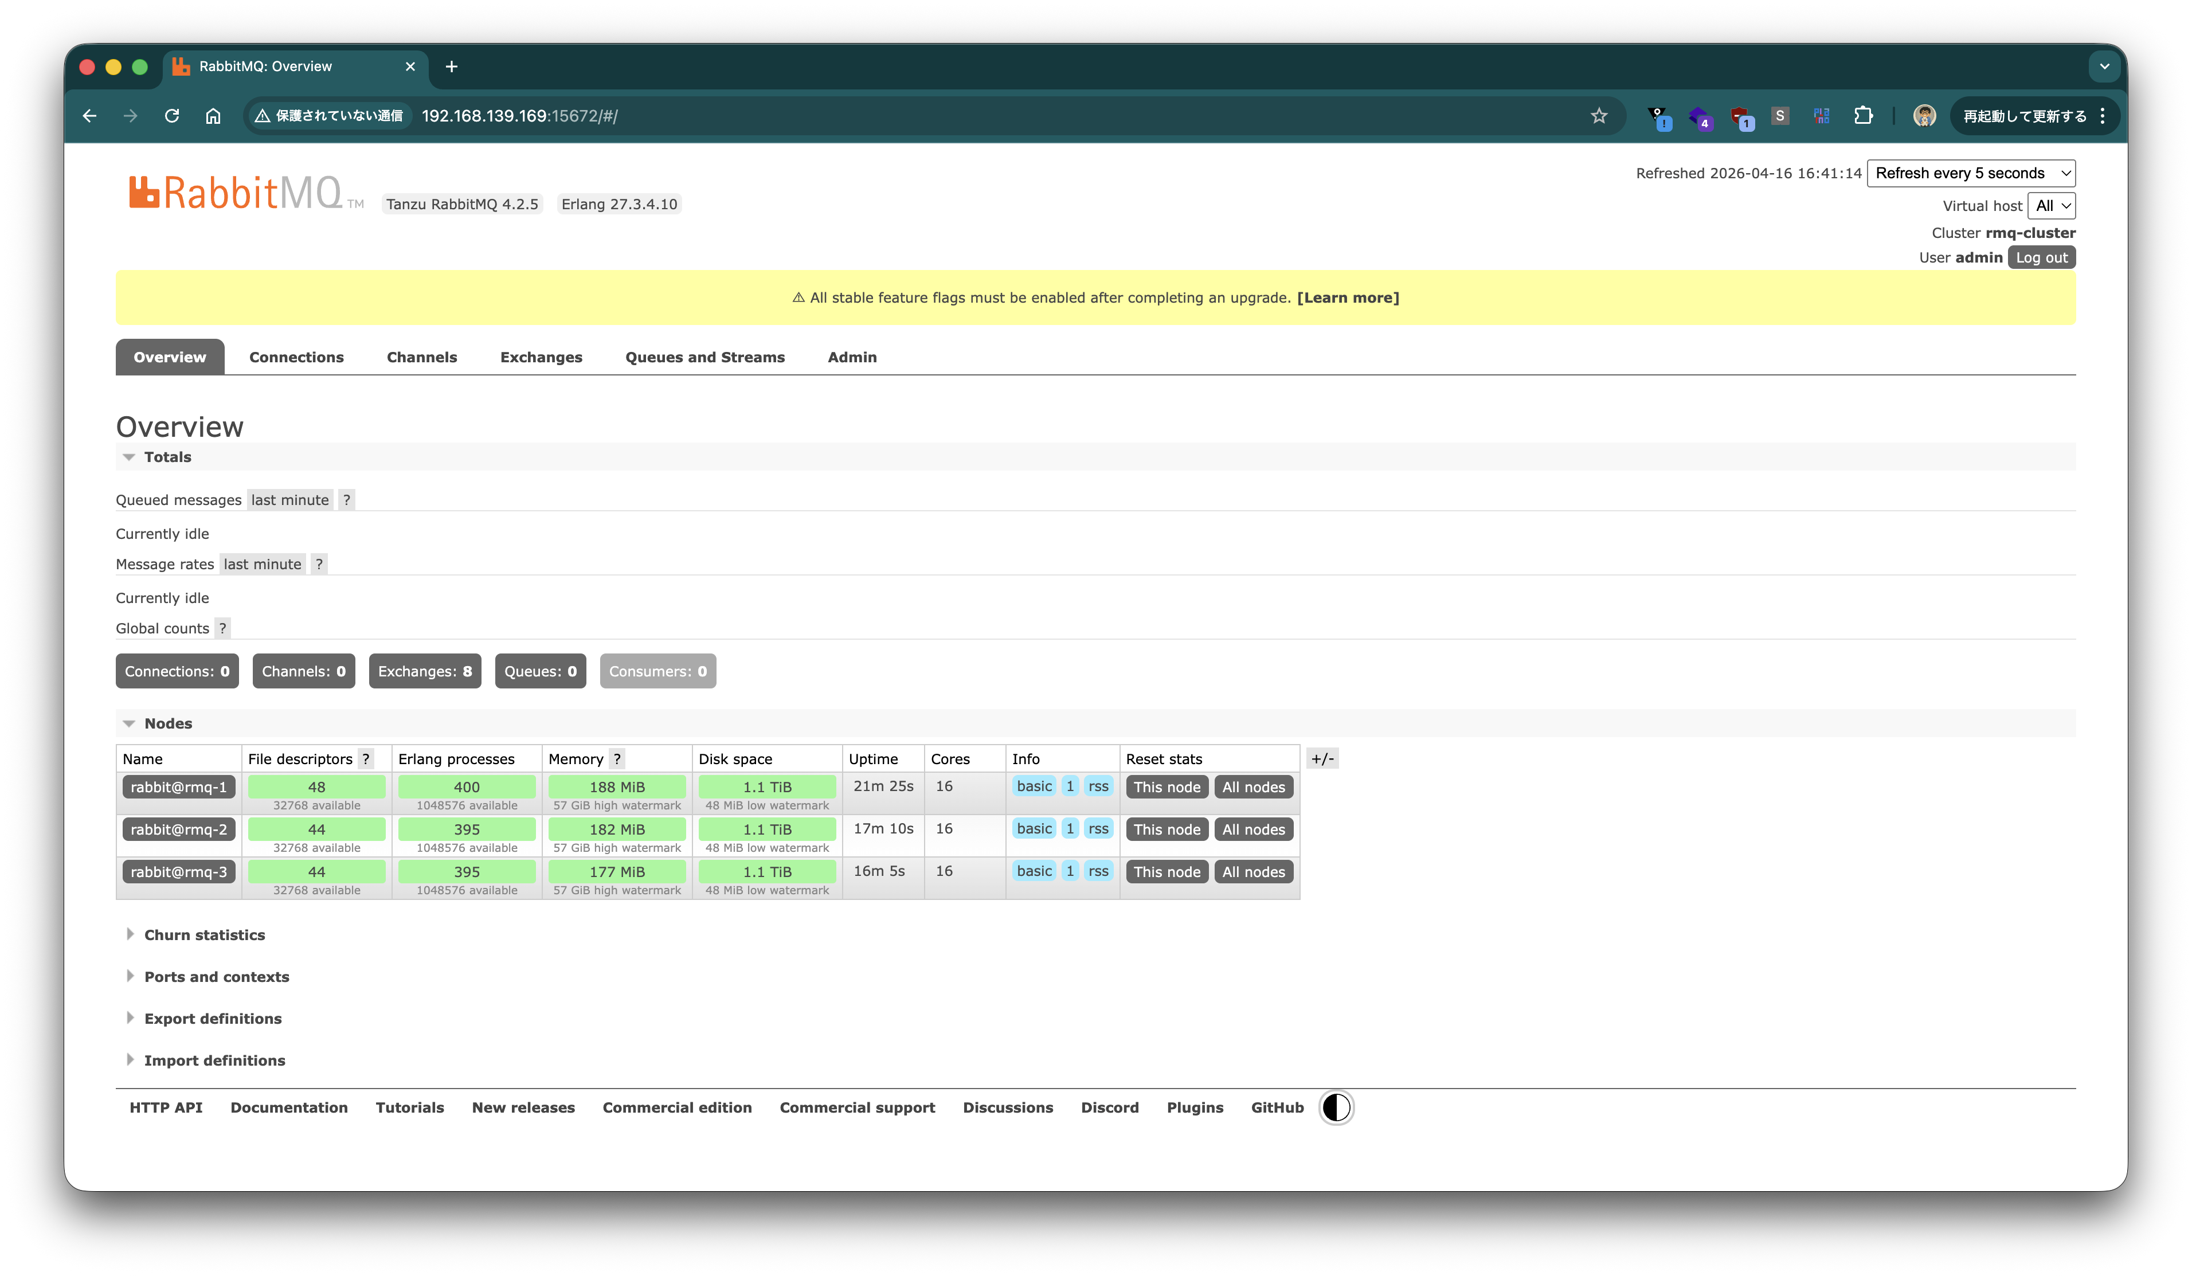Reset stats for This node on rabbit@rmq-3
2192x1276 pixels.
1167,871
